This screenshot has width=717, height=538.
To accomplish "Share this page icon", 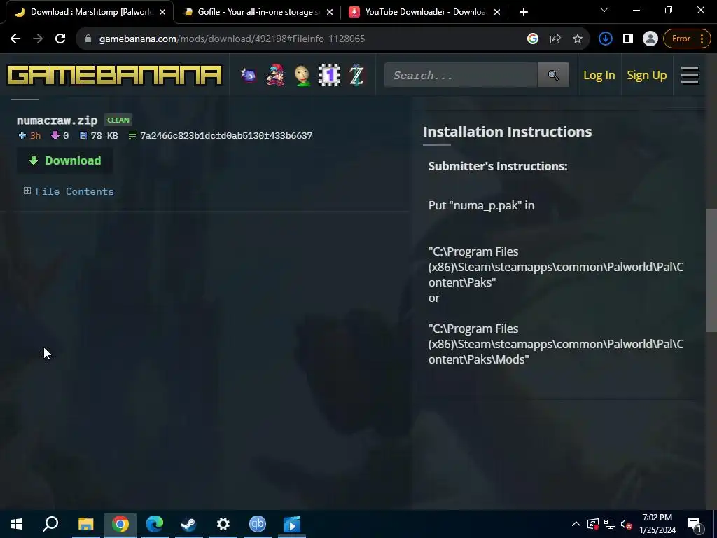I will [x=555, y=39].
